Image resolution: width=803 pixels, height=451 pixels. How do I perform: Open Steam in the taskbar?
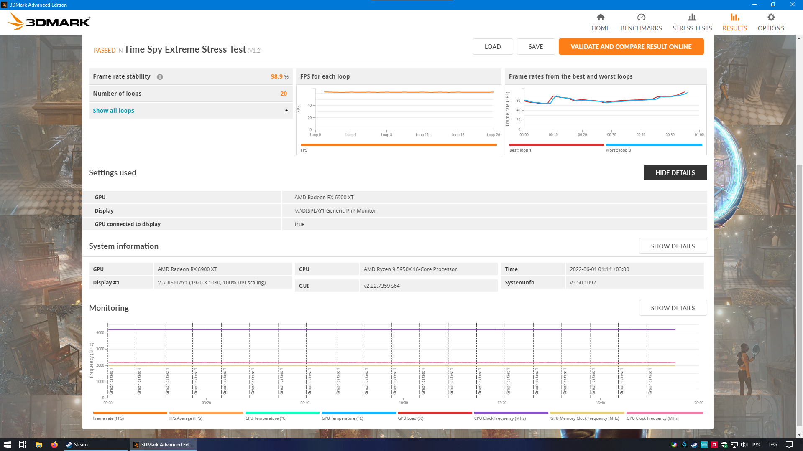(x=77, y=445)
